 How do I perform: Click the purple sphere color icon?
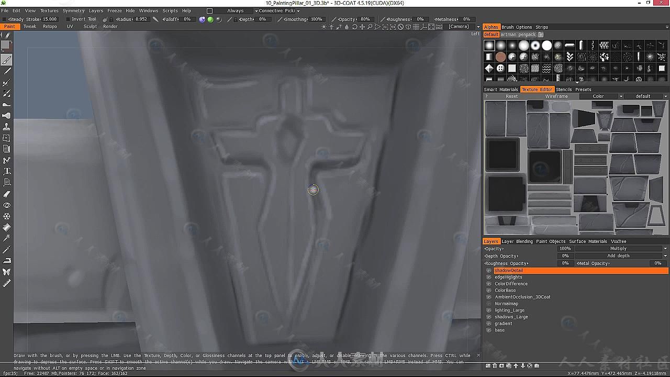[x=203, y=19]
